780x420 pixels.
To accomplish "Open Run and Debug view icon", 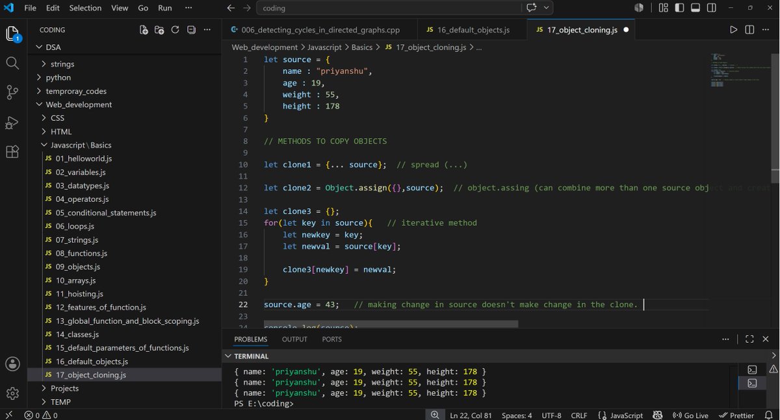I will 12,122.
